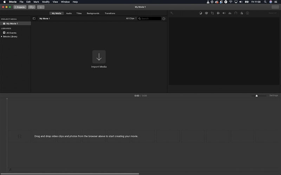Click the timeline horizontal scrollbar
This screenshot has width=281, height=175.
[70, 174]
